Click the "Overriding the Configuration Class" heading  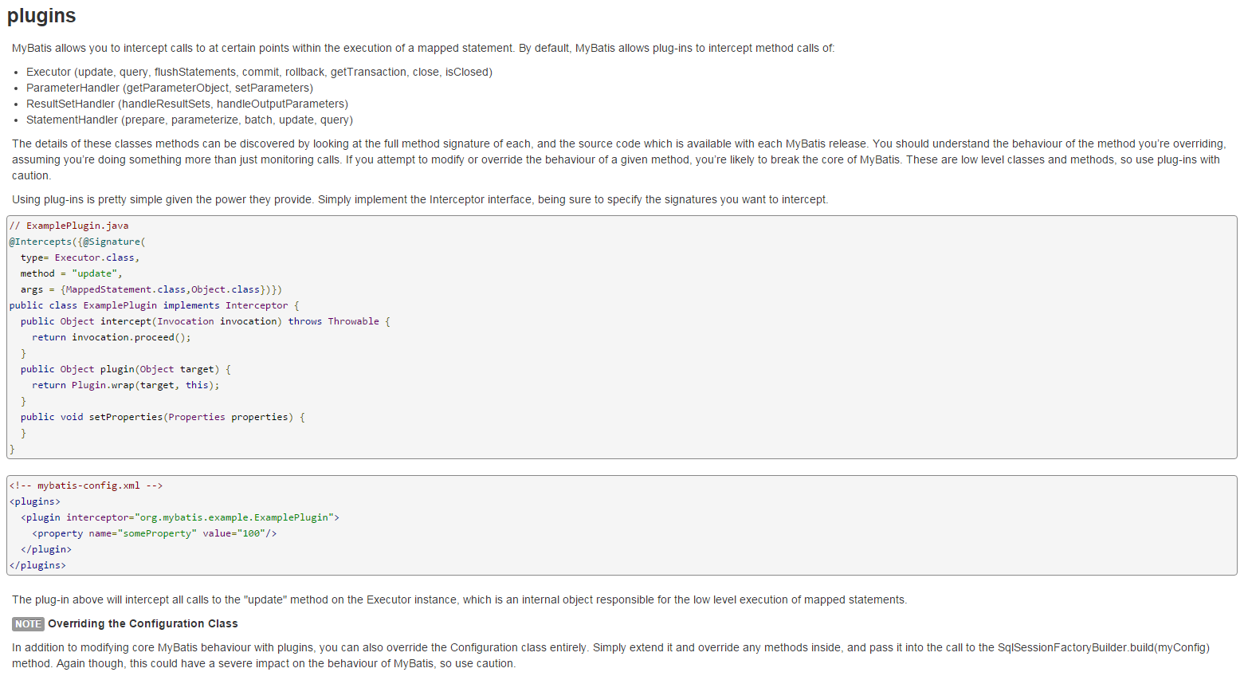tap(143, 624)
